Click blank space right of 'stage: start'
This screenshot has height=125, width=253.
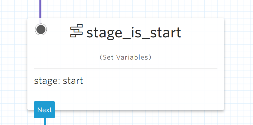(x=152, y=81)
